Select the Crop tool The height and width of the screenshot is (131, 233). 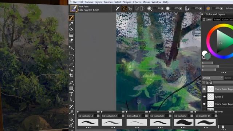[71, 75]
